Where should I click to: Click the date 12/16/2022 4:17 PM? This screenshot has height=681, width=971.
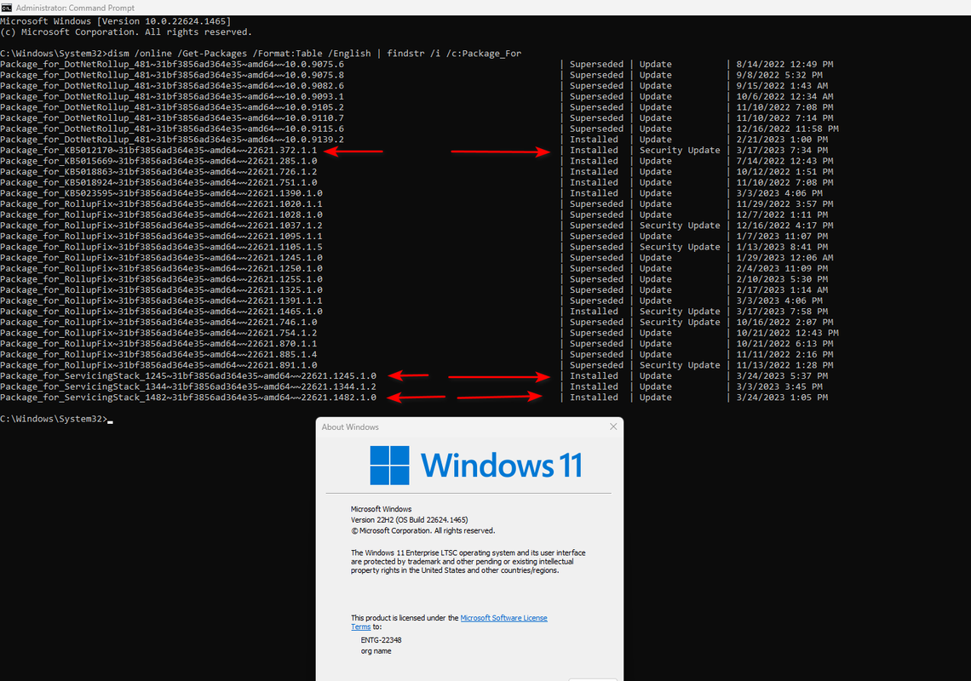pyautogui.click(x=784, y=226)
